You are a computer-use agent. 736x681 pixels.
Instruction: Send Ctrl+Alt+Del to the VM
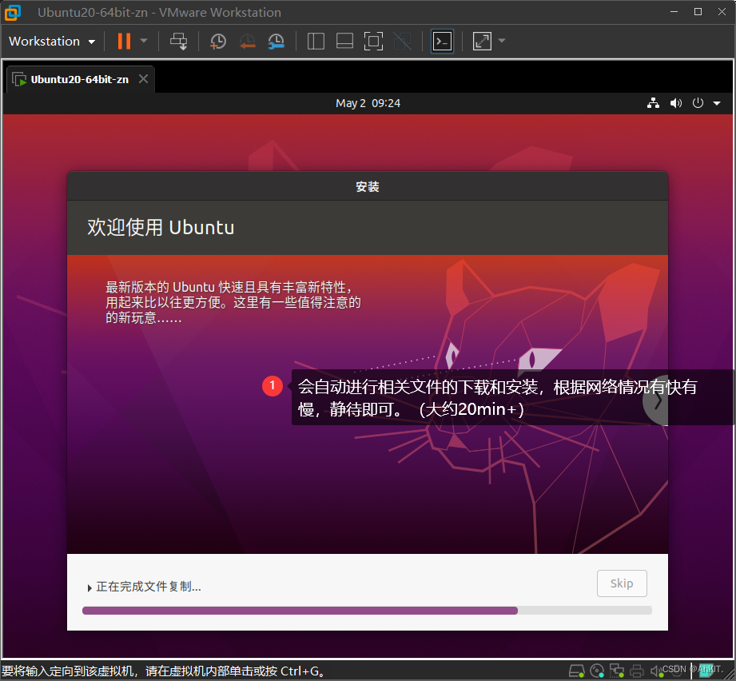click(x=178, y=42)
